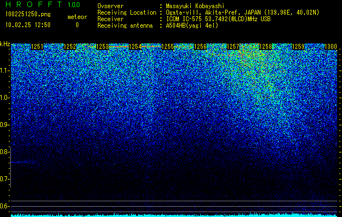
Task: Click observer name Masayuki Kobayashi
Action: [195, 6]
